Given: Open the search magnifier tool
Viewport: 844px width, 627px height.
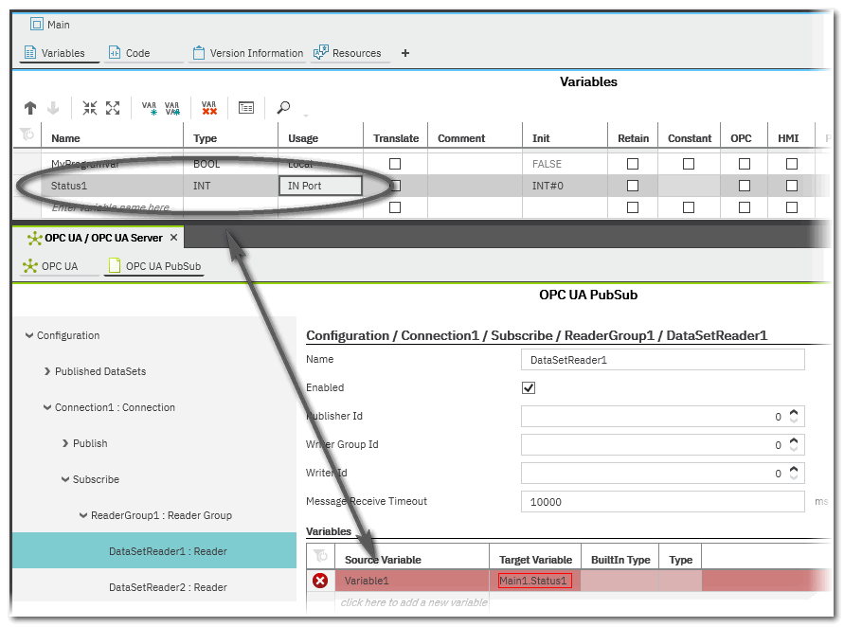Looking at the screenshot, I should click(283, 108).
